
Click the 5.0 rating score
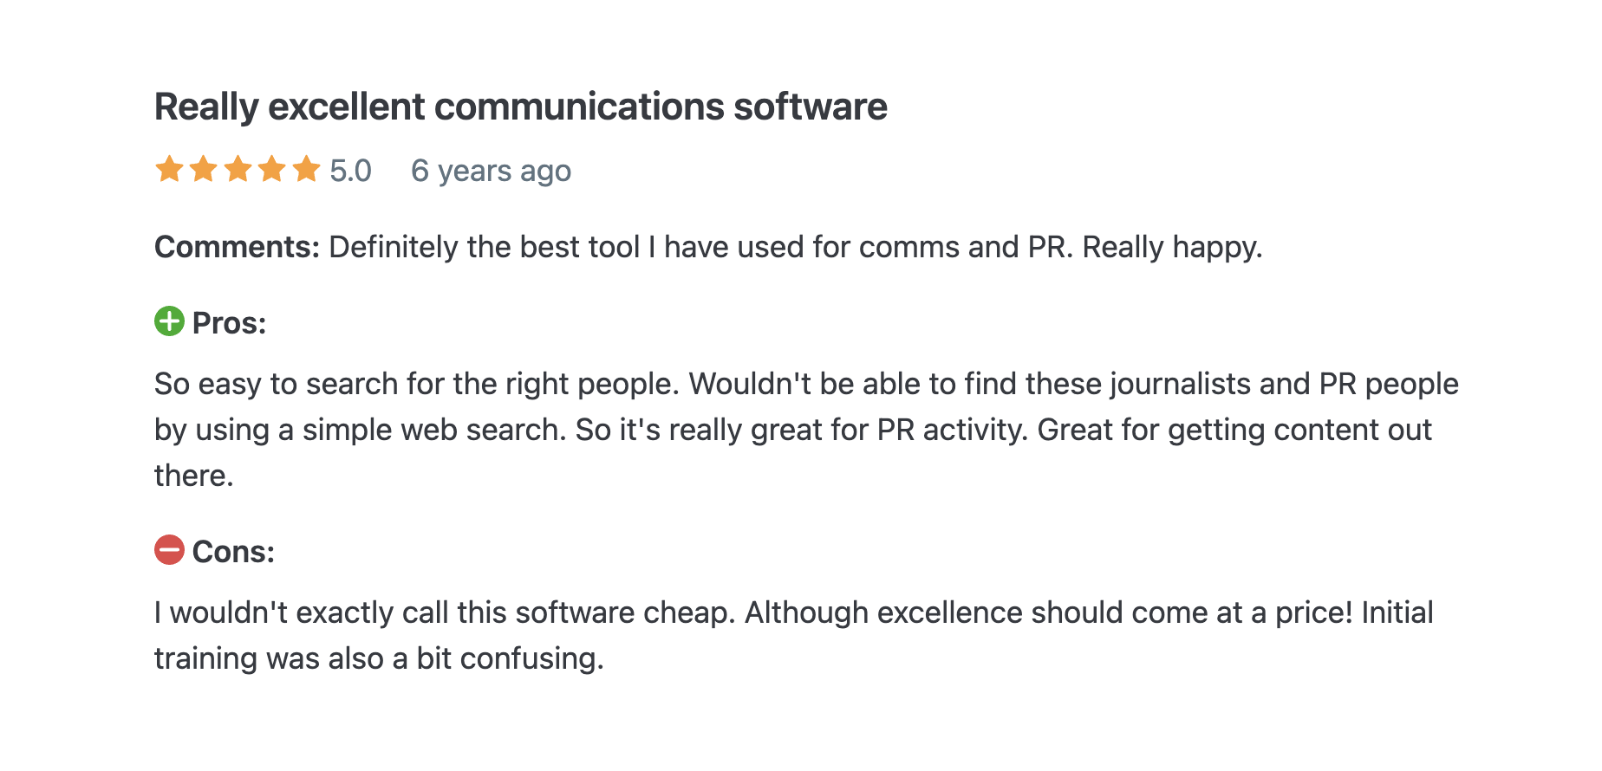350,171
